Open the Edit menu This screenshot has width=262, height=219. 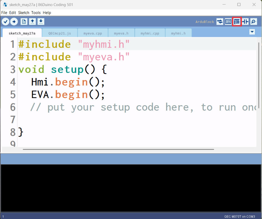click(13, 13)
